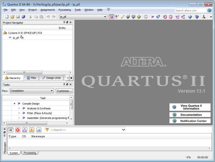Show all messages with All filter

[x=11, y=130]
